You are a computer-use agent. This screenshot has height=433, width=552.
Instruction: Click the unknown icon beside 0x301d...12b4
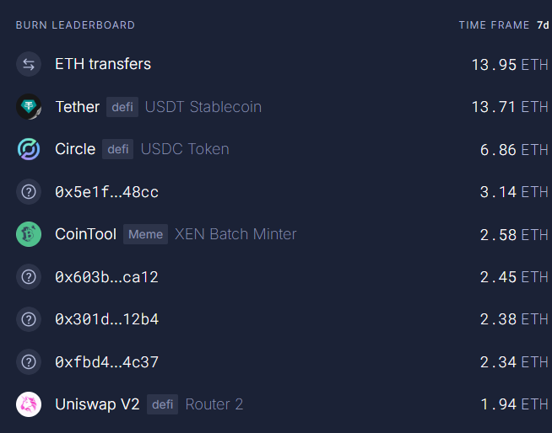[x=29, y=319]
